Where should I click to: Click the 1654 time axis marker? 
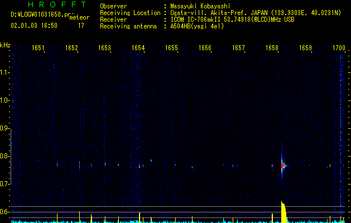pos(138,48)
